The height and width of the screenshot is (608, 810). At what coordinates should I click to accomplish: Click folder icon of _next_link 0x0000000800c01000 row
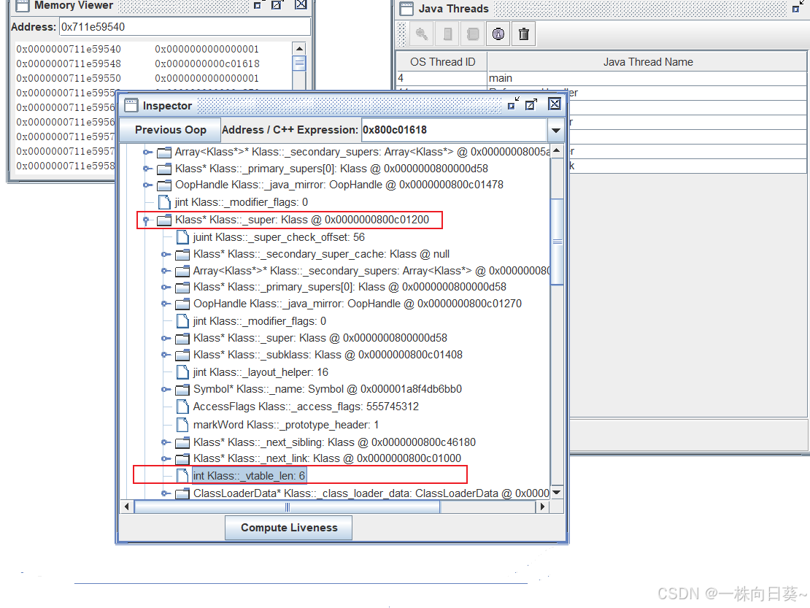pyautogui.click(x=182, y=458)
